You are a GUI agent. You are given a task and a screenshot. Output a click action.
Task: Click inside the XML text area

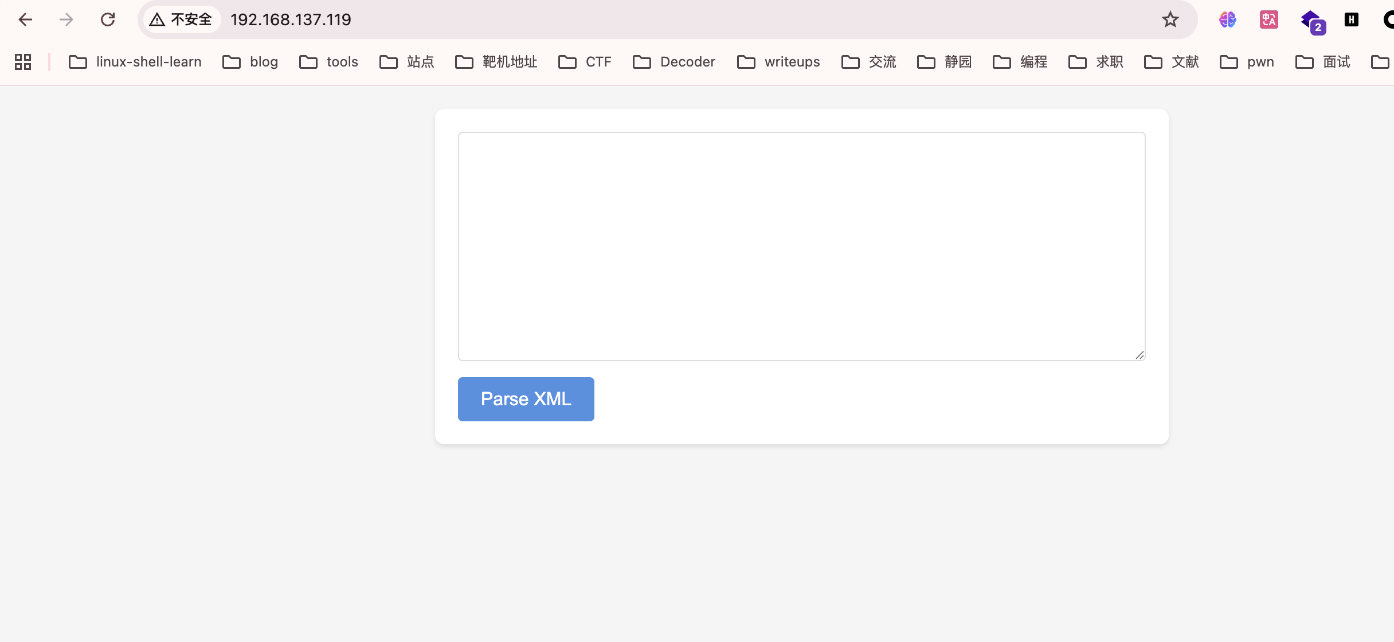point(801,246)
